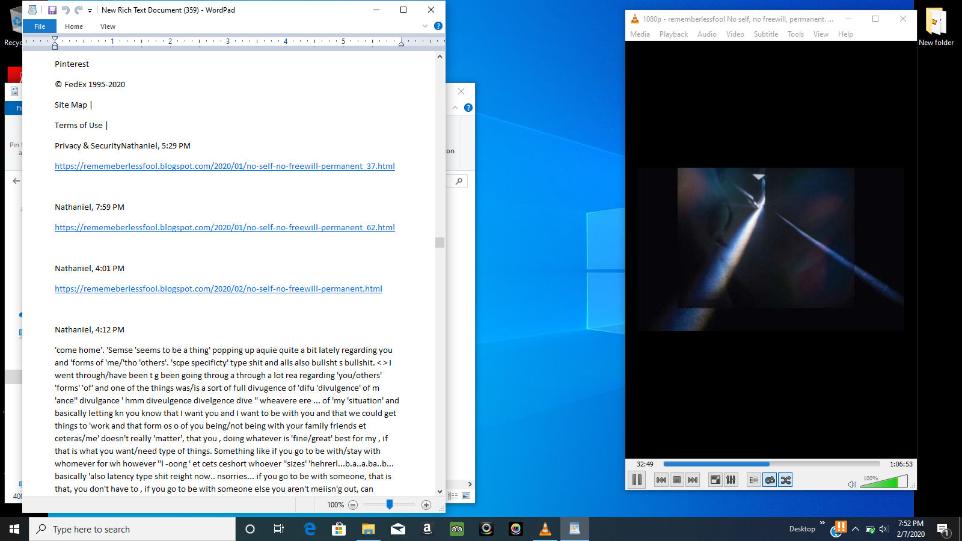Show hidden tray icons chevron
Screen dimensions: 962x541
pos(856,529)
